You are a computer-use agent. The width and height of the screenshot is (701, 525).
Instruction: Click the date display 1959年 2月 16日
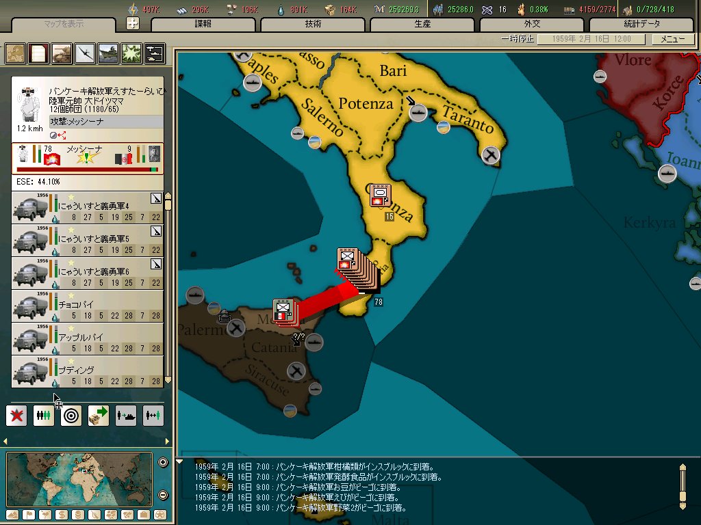click(x=591, y=39)
